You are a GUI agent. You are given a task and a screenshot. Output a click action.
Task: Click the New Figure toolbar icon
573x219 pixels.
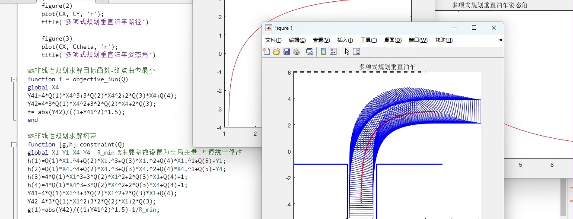(267, 52)
